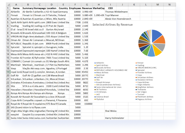185x133 pixels.
Task: Click Swiss International Air Lines legend entry
Action: 108,87
